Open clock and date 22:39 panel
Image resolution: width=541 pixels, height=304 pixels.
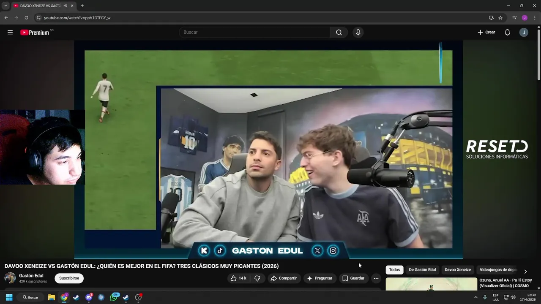tap(527, 297)
